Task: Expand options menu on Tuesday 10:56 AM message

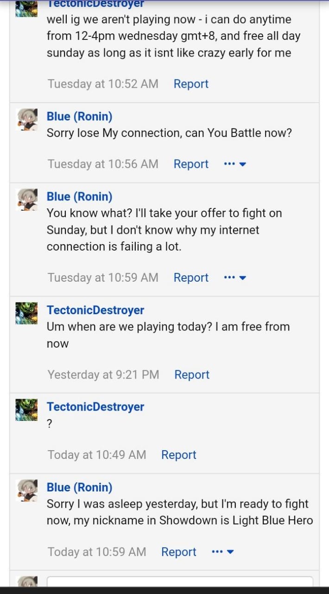Action: click(x=234, y=164)
